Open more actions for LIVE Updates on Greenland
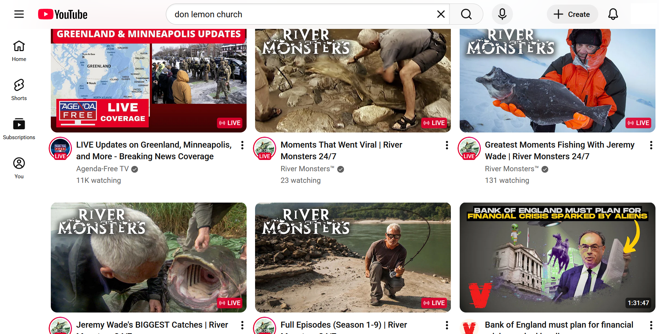Image resolution: width=659 pixels, height=334 pixels. pos(242,145)
